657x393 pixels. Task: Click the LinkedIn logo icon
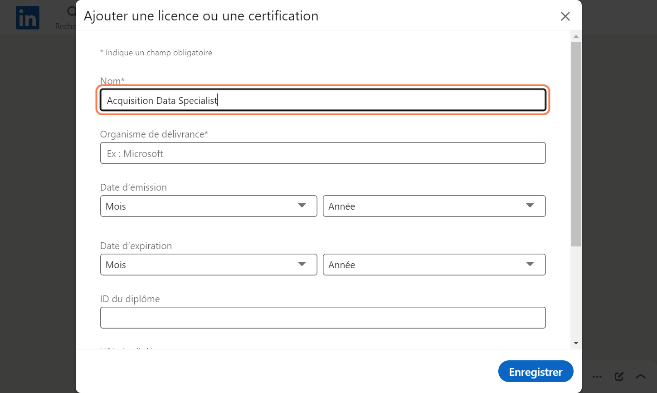(x=28, y=18)
